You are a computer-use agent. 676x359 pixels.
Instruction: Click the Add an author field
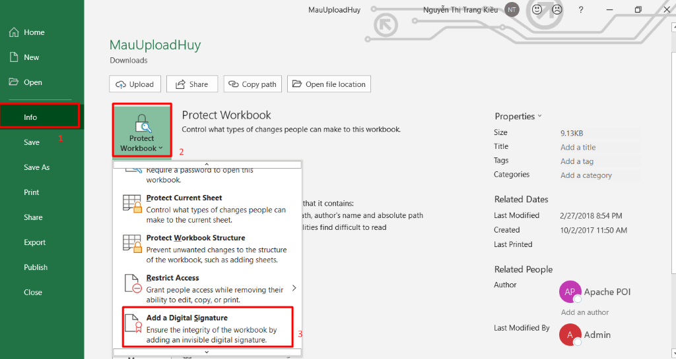tap(584, 312)
